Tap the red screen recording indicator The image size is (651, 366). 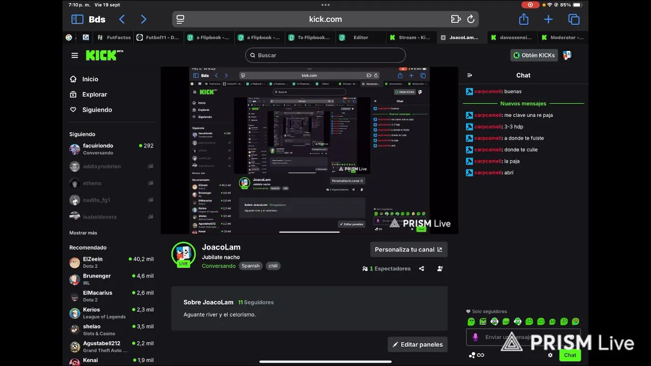(530, 5)
